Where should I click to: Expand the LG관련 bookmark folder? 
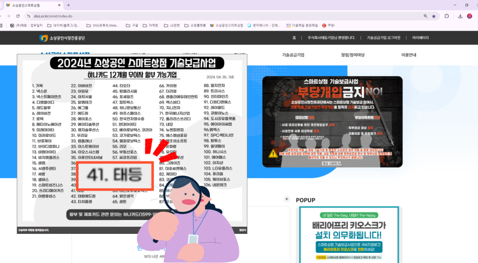click(172, 26)
